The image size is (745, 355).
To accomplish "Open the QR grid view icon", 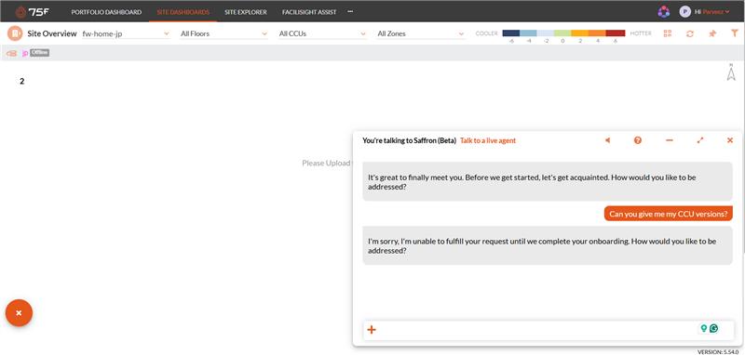I will [668, 33].
